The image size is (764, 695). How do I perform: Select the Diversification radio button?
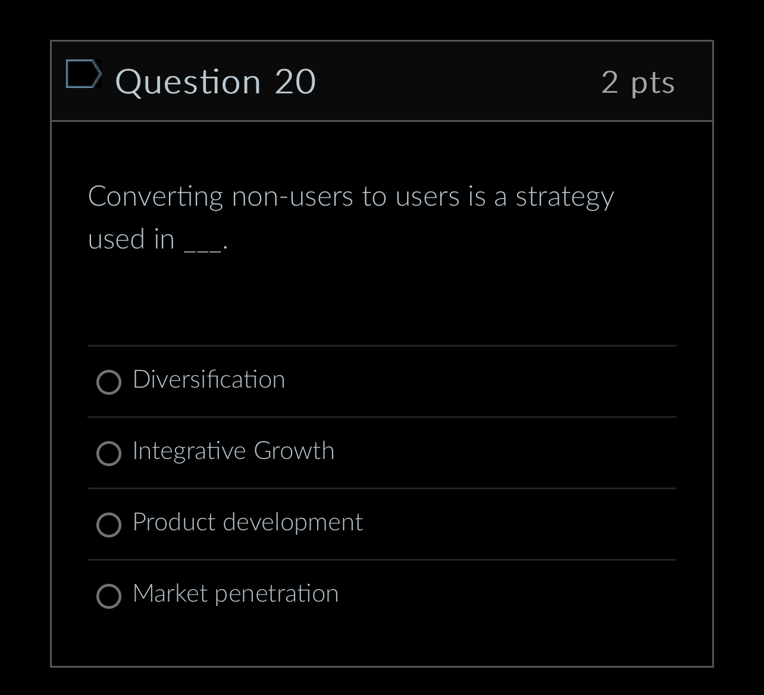(108, 383)
